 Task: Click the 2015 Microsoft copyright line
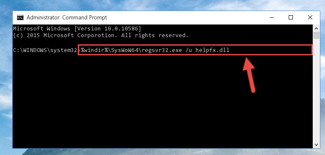(x=101, y=35)
